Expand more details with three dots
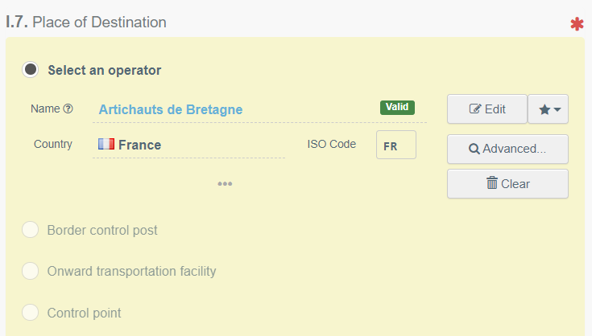The width and height of the screenshot is (592, 336). point(225,184)
